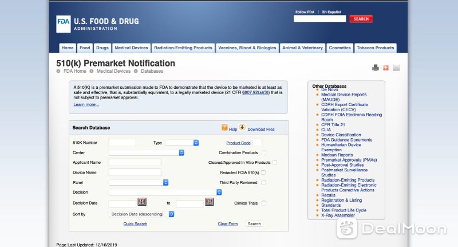458x247 pixels.
Task: Open the Food tab
Action: [x=85, y=48]
